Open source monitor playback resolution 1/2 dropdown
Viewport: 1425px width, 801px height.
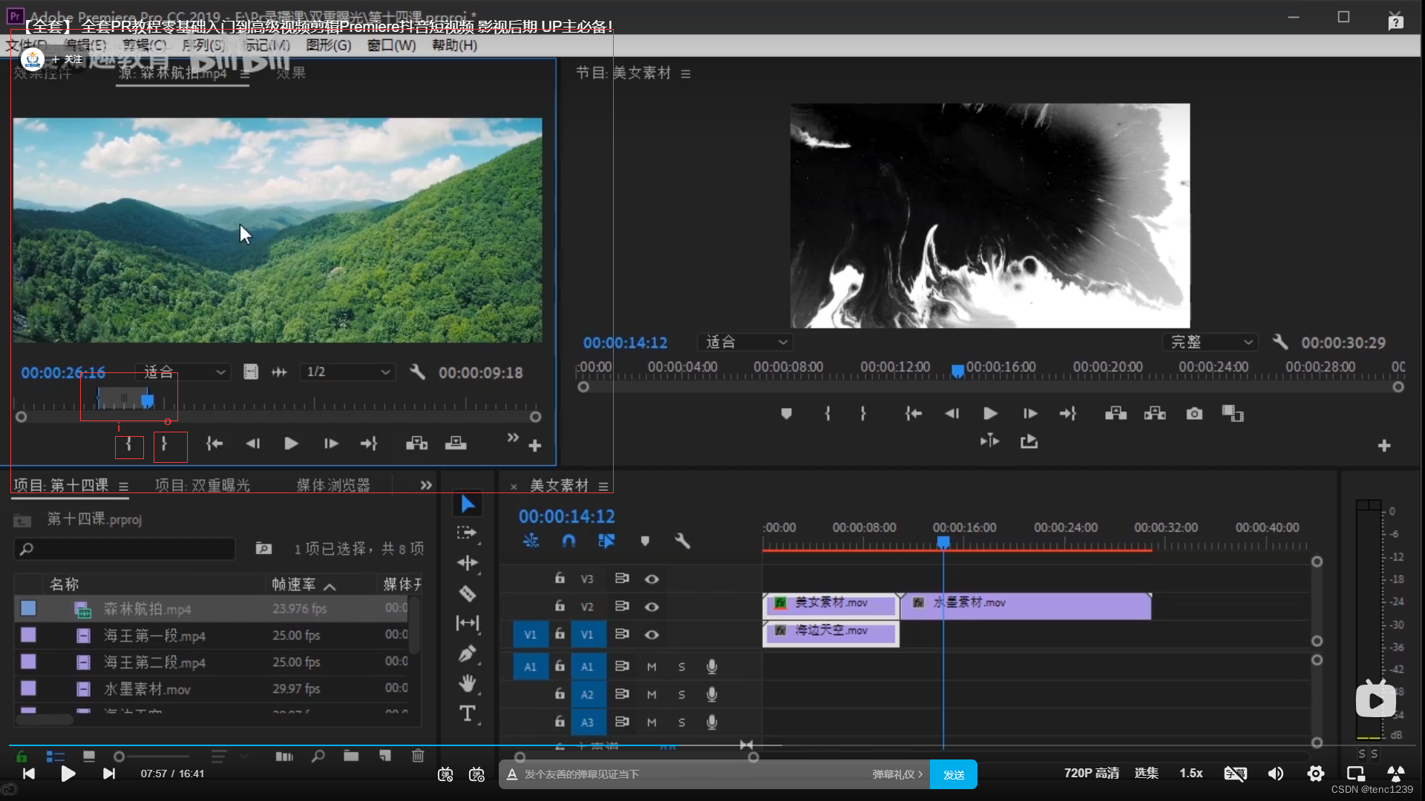pos(347,372)
